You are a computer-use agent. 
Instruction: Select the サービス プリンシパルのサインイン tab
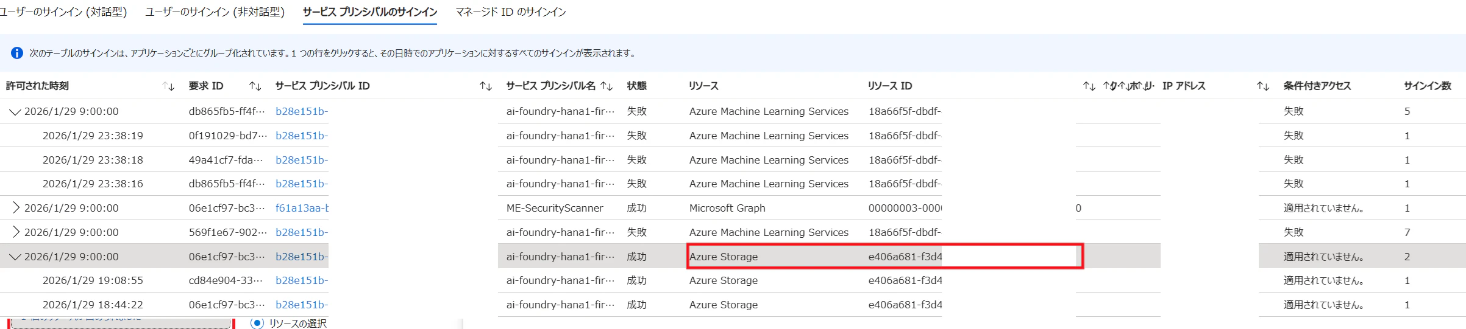[369, 12]
